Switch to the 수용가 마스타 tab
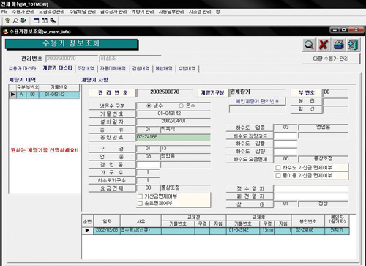This screenshot has height=266, width=366. 22,69
